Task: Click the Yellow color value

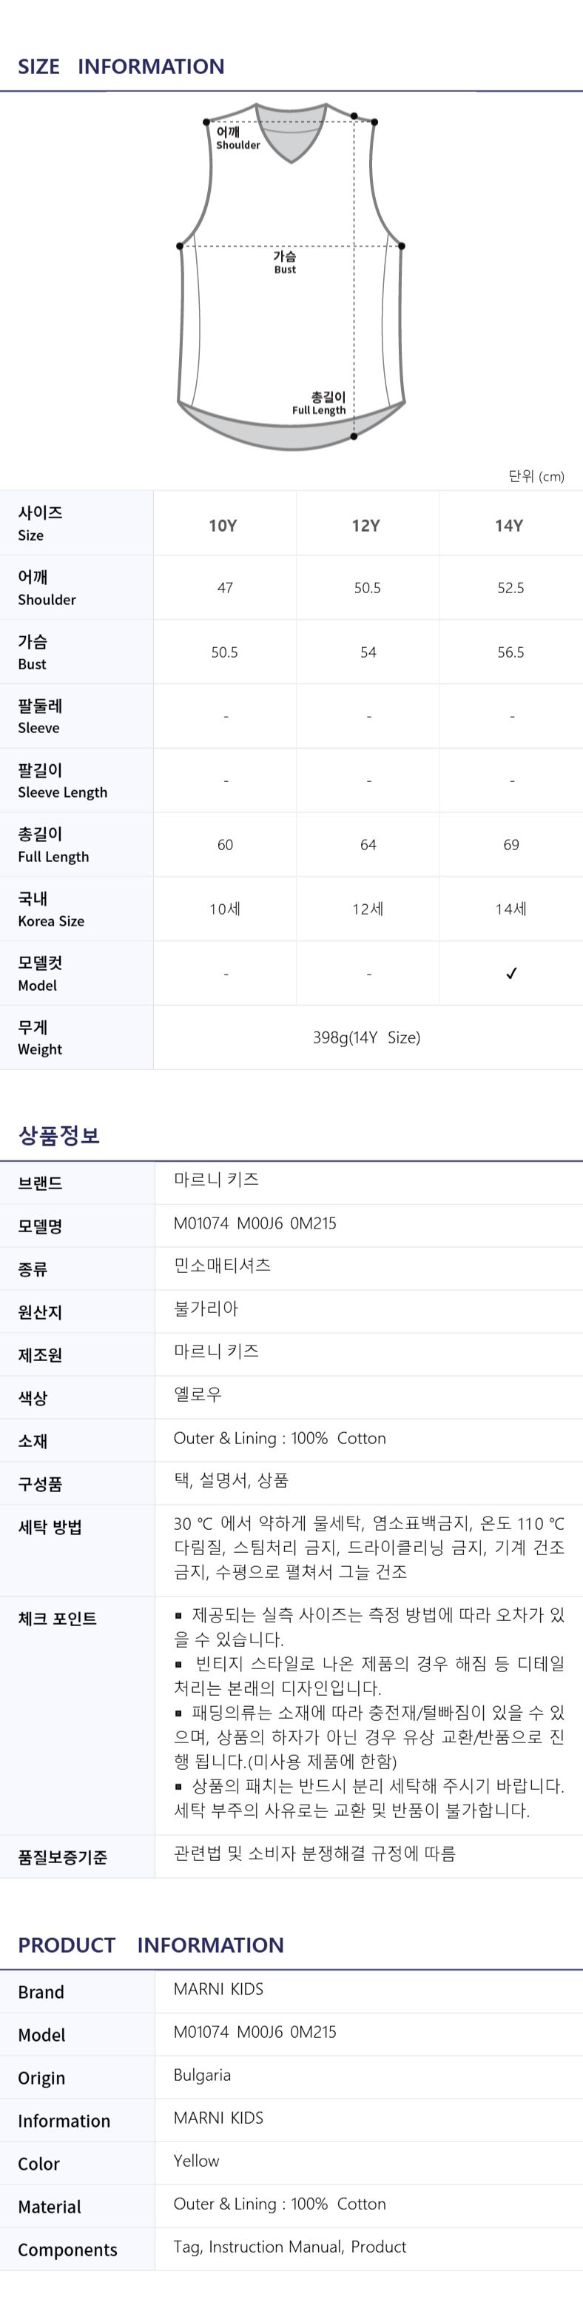Action: point(196,2161)
